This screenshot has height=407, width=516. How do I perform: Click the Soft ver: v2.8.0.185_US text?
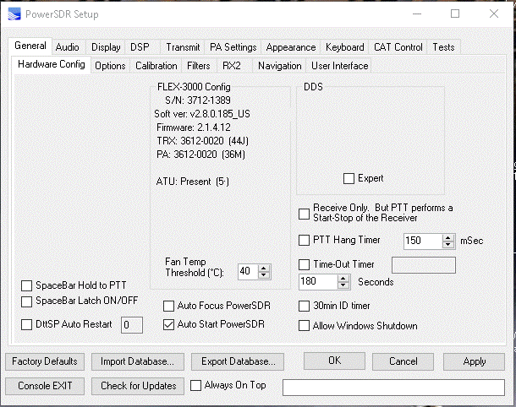point(202,114)
